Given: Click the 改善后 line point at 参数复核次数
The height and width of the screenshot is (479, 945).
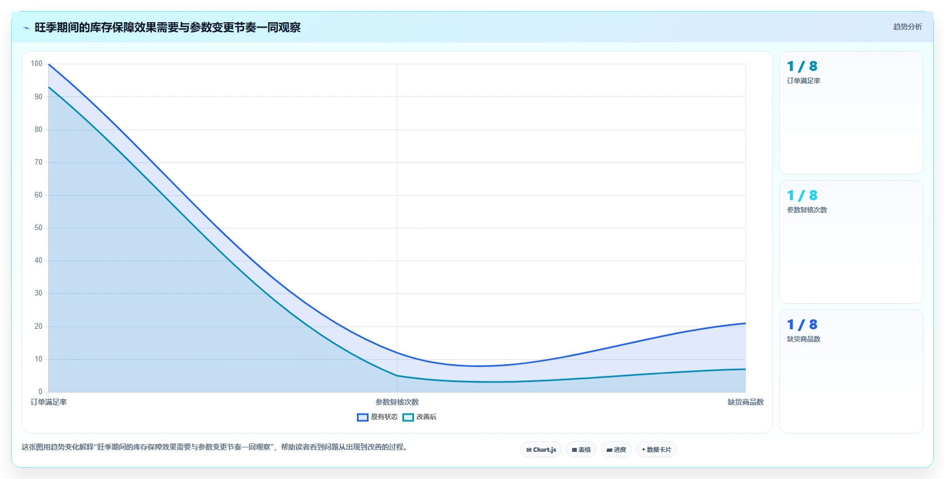Looking at the screenshot, I should click(397, 376).
